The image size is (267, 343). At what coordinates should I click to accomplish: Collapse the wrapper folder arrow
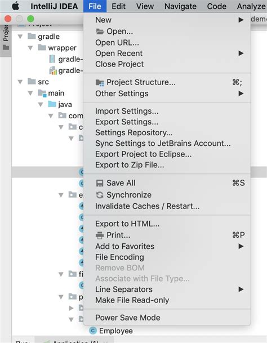click(x=30, y=48)
